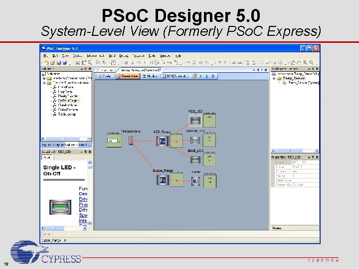Select the Temperature sensor icon on the canvas
Screen dimensions: 359x269
point(131,140)
